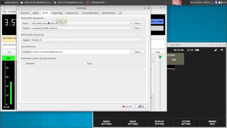
Task: Click the frequency display in JS8Call
Action: pyautogui.click(x=9, y=25)
